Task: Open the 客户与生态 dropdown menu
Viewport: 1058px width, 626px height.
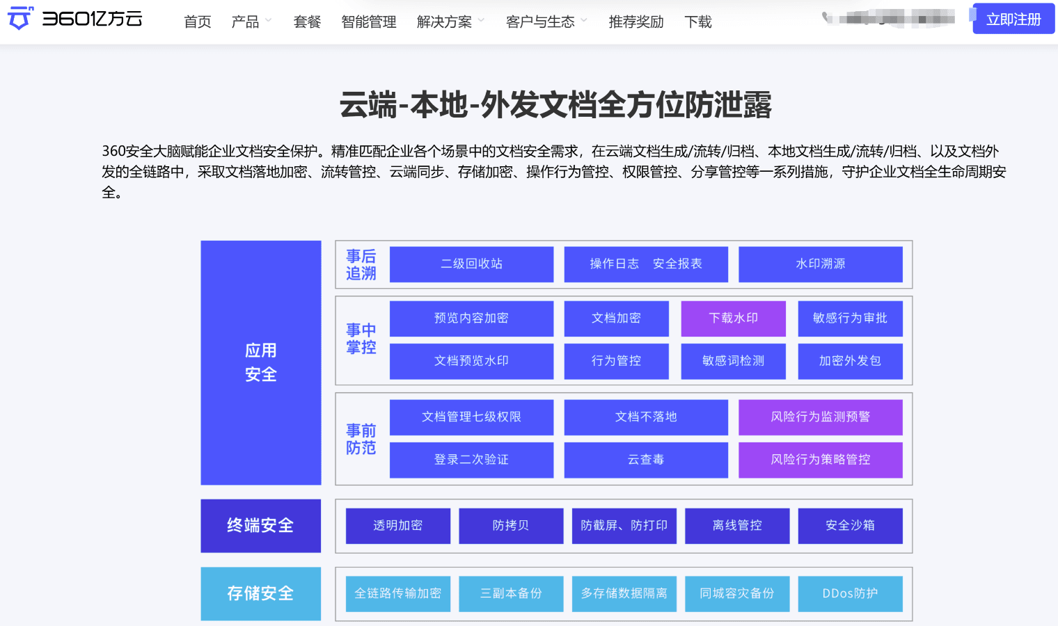Action: (546, 22)
